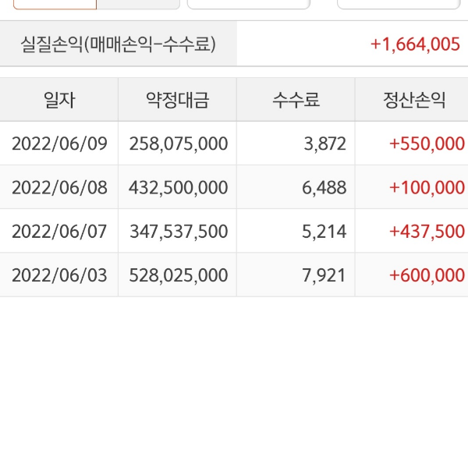Tap the 실질손익(매매손익-수수료) label
The height and width of the screenshot is (468, 468).
point(118,44)
